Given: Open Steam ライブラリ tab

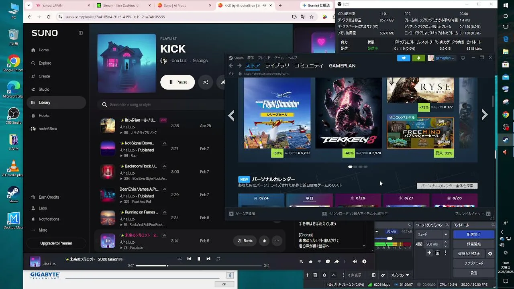Looking at the screenshot, I should pyautogui.click(x=277, y=66).
